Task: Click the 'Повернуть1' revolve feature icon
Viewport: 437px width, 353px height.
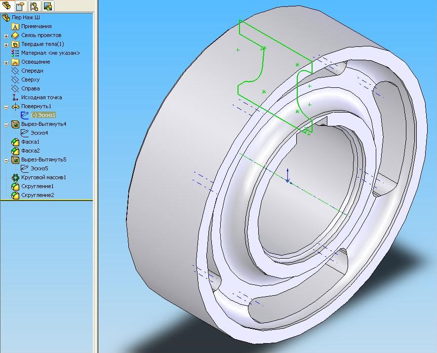Action: [15, 107]
